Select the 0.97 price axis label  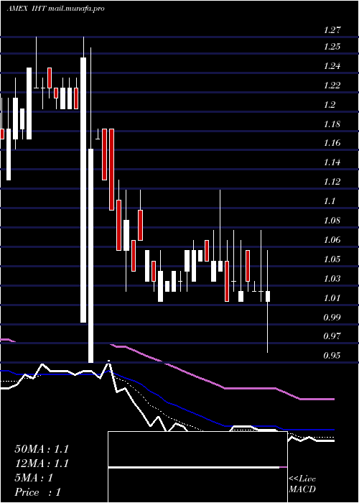332,336
